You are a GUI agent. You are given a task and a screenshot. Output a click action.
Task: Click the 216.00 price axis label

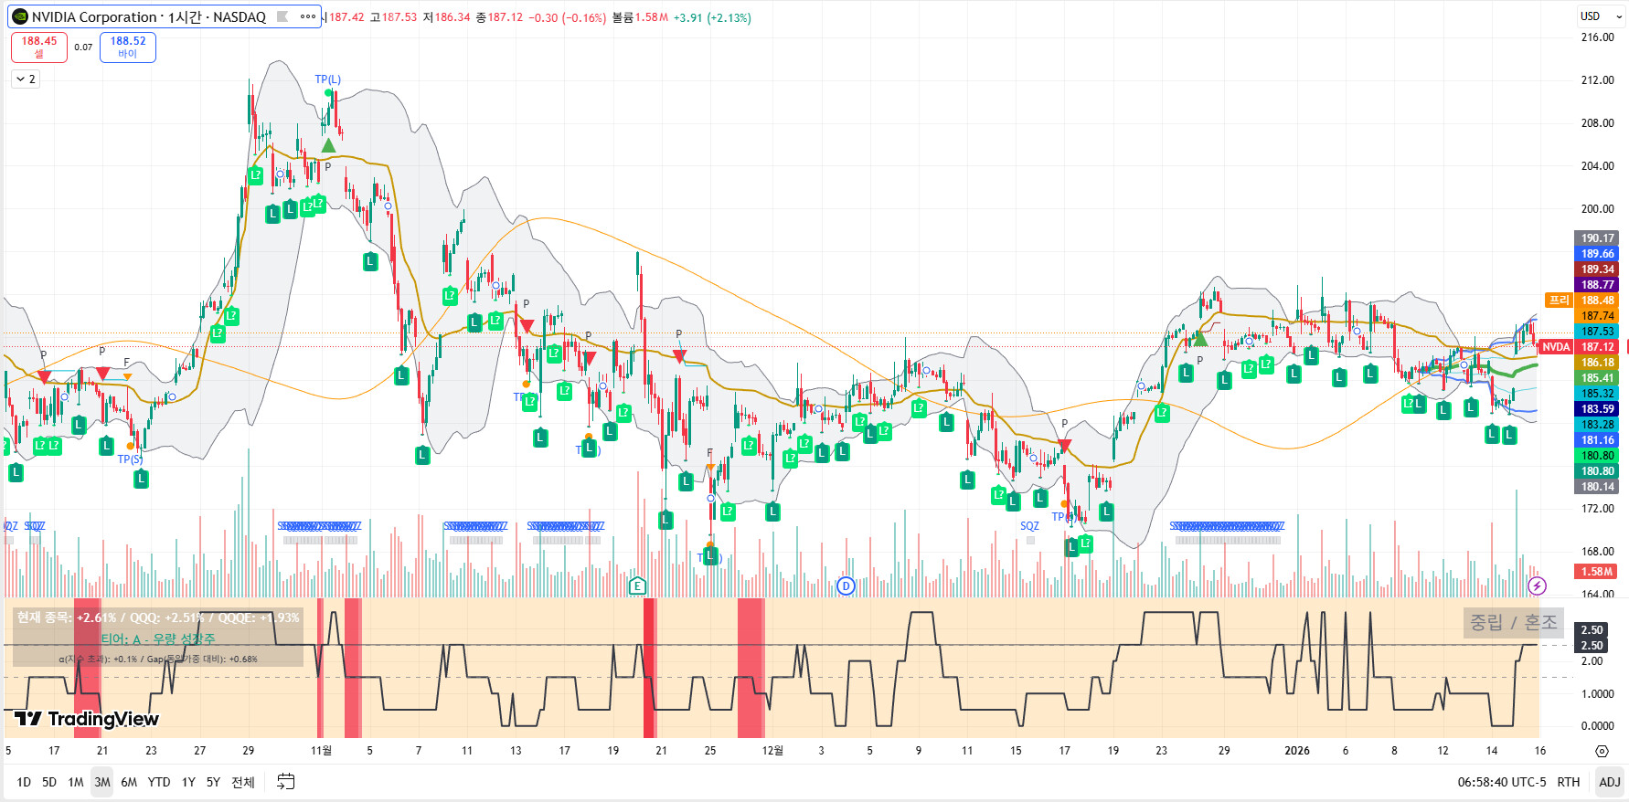1597,37
